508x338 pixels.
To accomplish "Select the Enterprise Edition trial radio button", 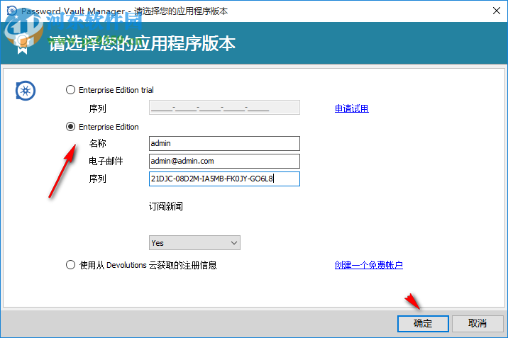I will tap(70, 89).
